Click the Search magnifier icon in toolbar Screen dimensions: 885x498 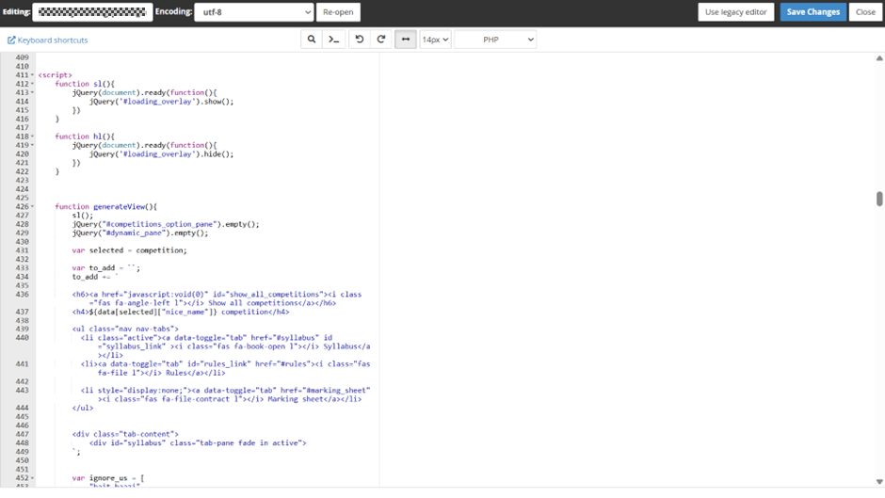click(312, 40)
